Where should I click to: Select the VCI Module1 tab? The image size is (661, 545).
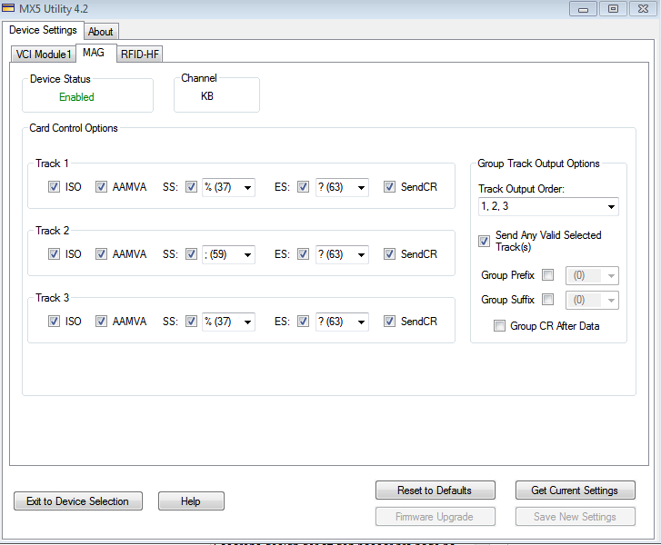coord(44,54)
